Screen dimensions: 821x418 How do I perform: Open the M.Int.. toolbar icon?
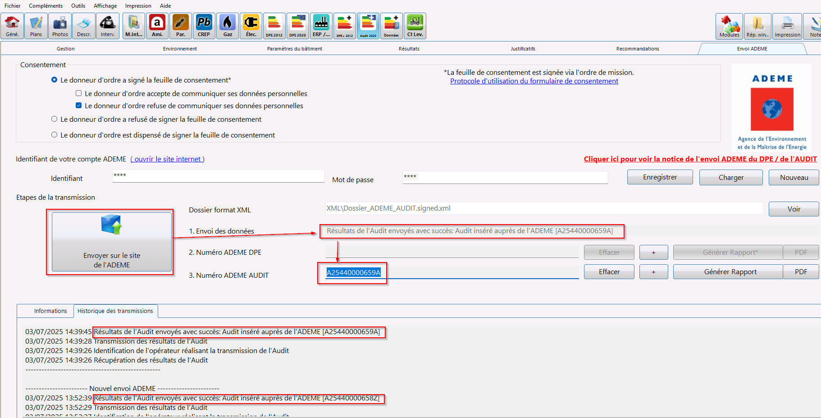coord(134,26)
